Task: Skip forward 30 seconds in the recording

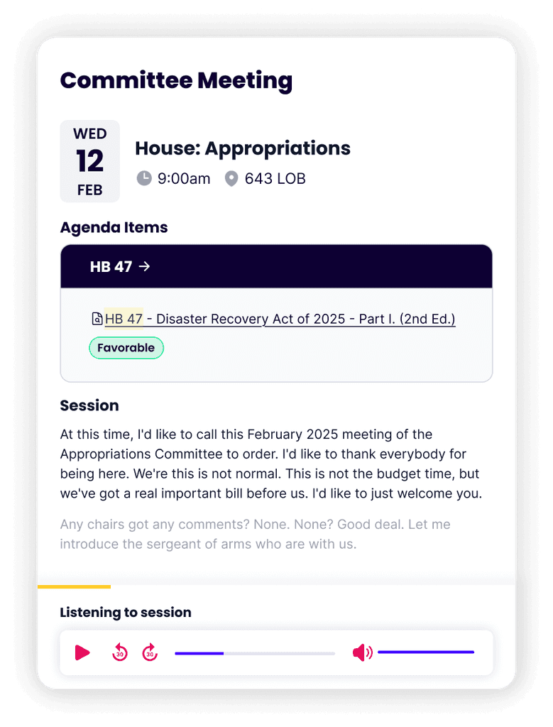Action: click(150, 652)
